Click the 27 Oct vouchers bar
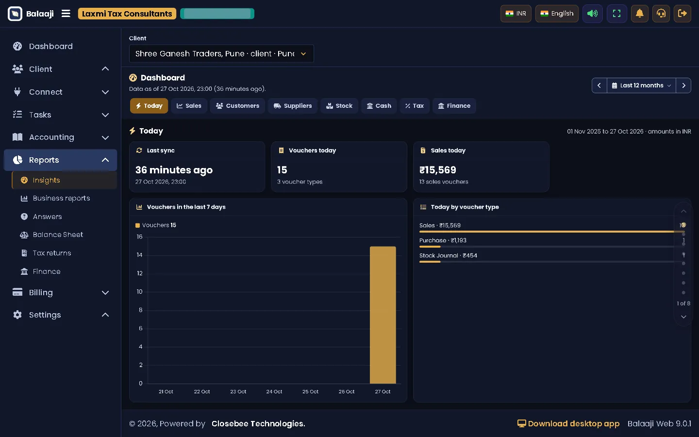699x437 pixels. point(383,315)
